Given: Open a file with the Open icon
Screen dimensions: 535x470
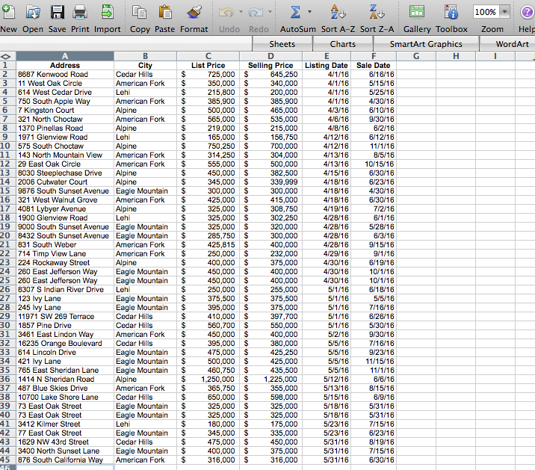Looking at the screenshot, I should click(33, 12).
